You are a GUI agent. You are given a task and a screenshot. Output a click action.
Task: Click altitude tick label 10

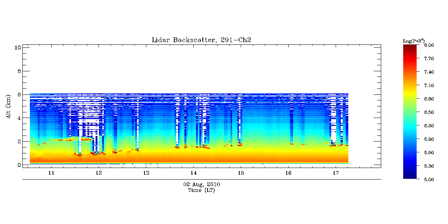pyautogui.click(x=17, y=47)
